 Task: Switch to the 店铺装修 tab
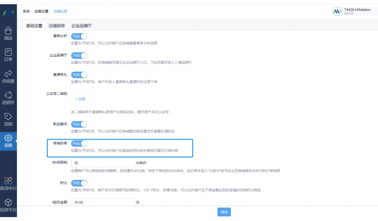coord(57,26)
